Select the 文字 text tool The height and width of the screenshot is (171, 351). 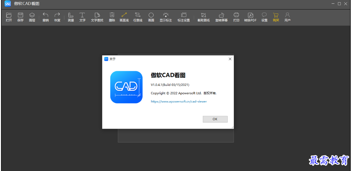tap(82, 17)
